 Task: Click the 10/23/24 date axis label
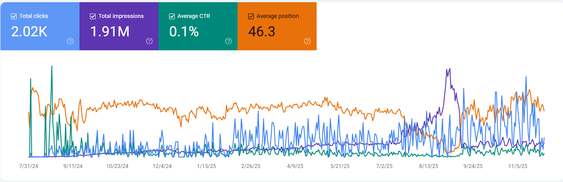tap(118, 166)
